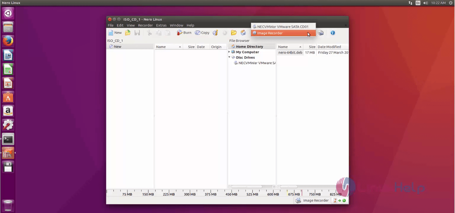The image size is (455, 213).
Task: Click Image Recorder in status bar
Action: [313, 201]
